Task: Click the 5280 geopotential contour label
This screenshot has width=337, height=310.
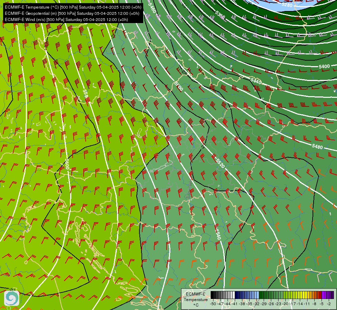Action: (x=287, y=4)
